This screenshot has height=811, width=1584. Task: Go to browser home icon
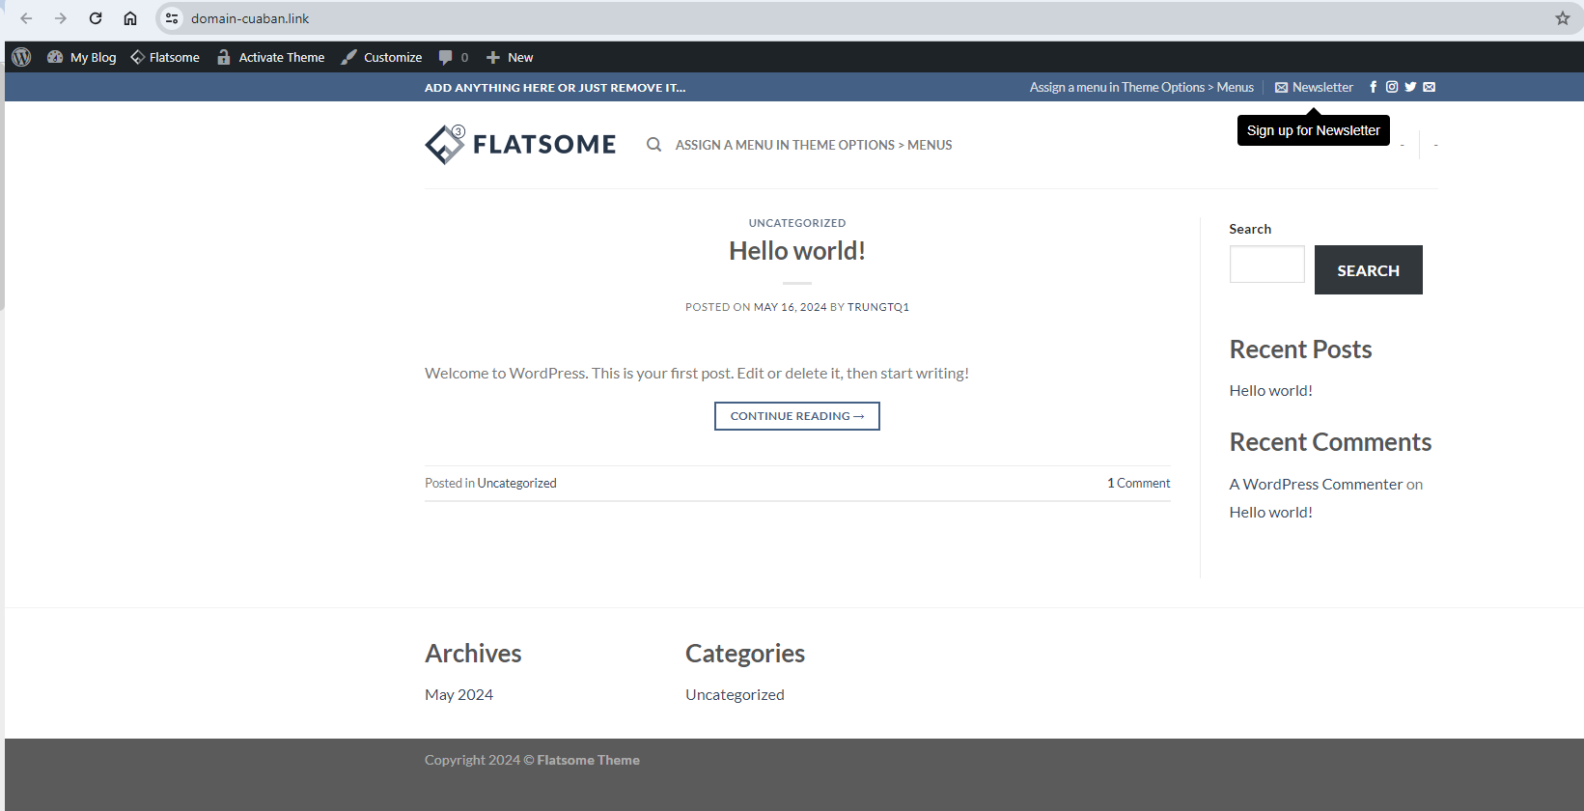pyautogui.click(x=130, y=18)
